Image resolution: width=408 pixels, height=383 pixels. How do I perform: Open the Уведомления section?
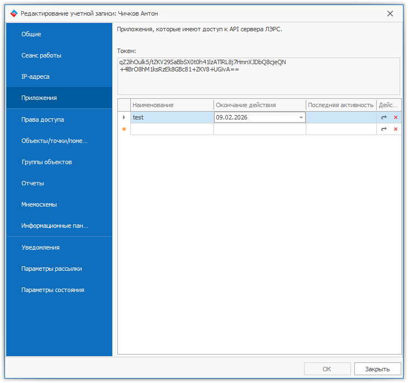point(40,247)
